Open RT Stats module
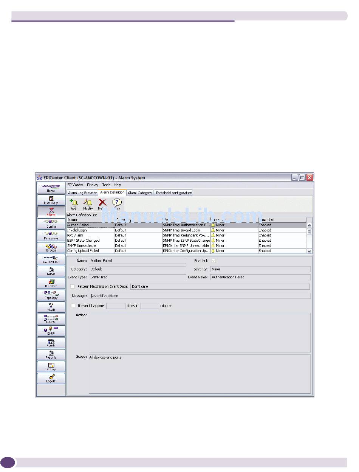Screen dimensions: 359x472 coord(51,283)
